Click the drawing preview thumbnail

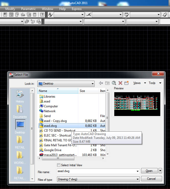click(x=137, y=104)
